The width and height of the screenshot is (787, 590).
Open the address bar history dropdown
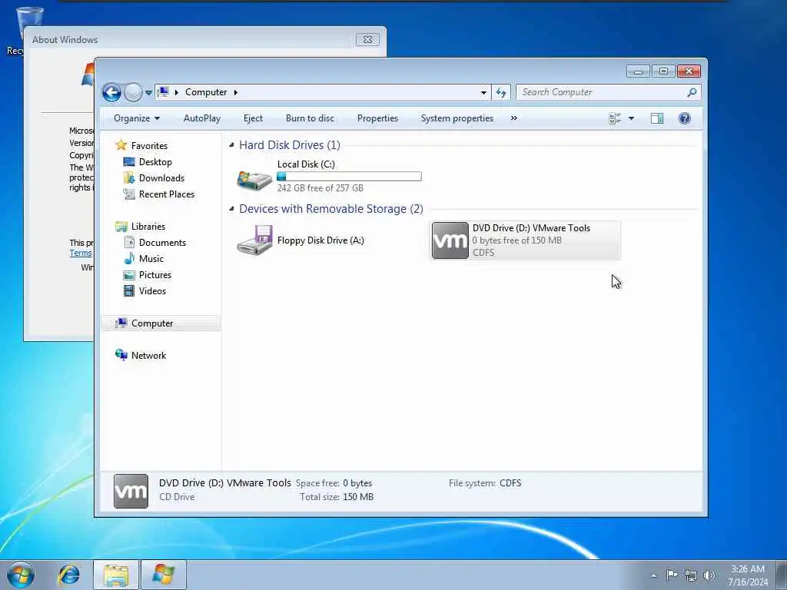483,92
